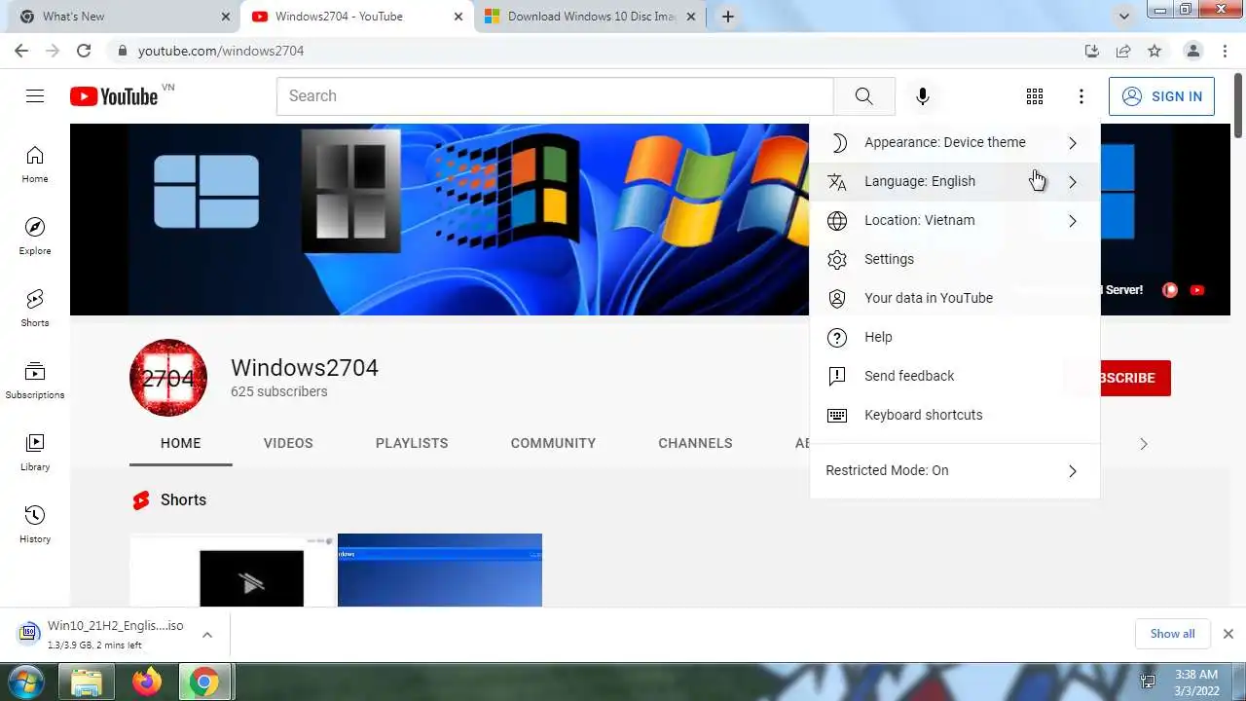Viewport: 1246px width, 701px height.
Task: Click Shorts section heading
Action: [183, 499]
